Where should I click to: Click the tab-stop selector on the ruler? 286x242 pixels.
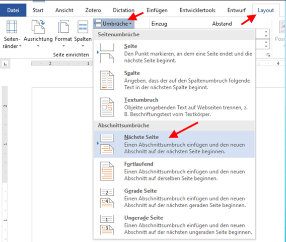pos(5,64)
